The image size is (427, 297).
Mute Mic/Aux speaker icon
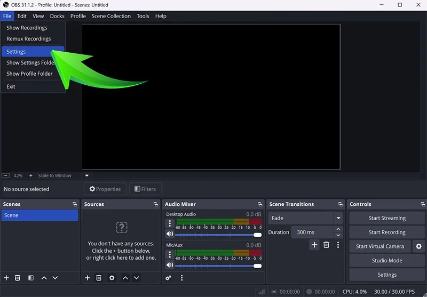[x=170, y=265]
